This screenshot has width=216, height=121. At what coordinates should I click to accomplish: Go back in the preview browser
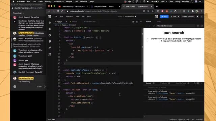(146, 26)
